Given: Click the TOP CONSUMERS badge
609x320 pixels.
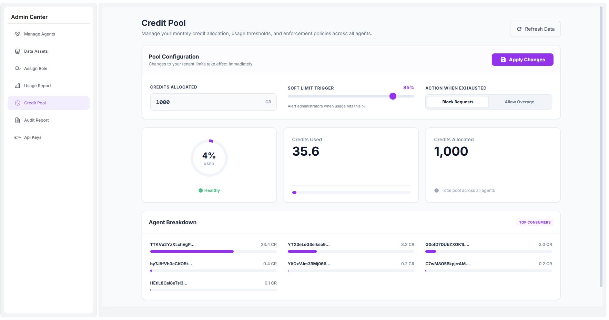Looking at the screenshot, I should (x=535, y=222).
